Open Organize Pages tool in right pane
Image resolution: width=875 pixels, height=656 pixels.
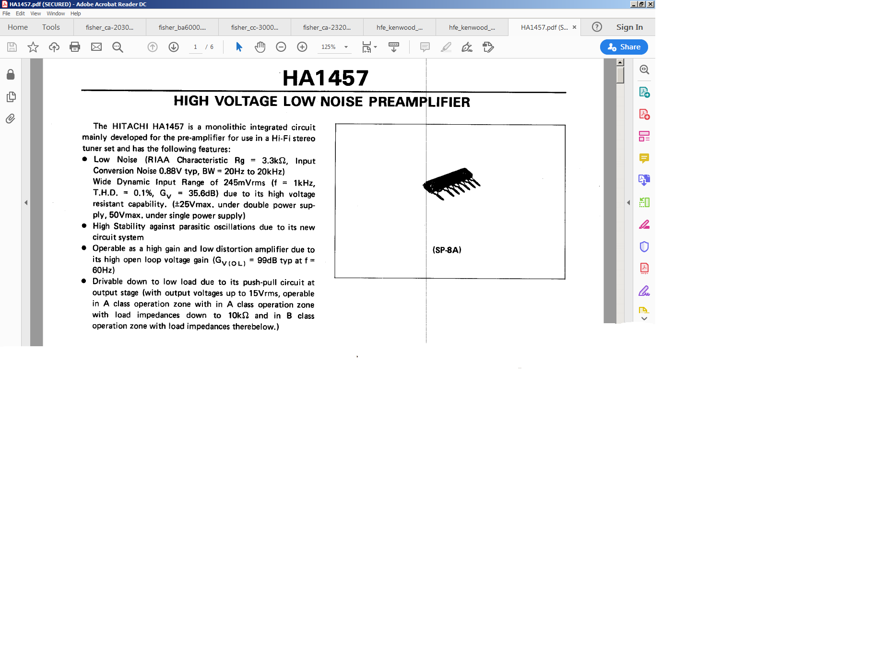(644, 202)
